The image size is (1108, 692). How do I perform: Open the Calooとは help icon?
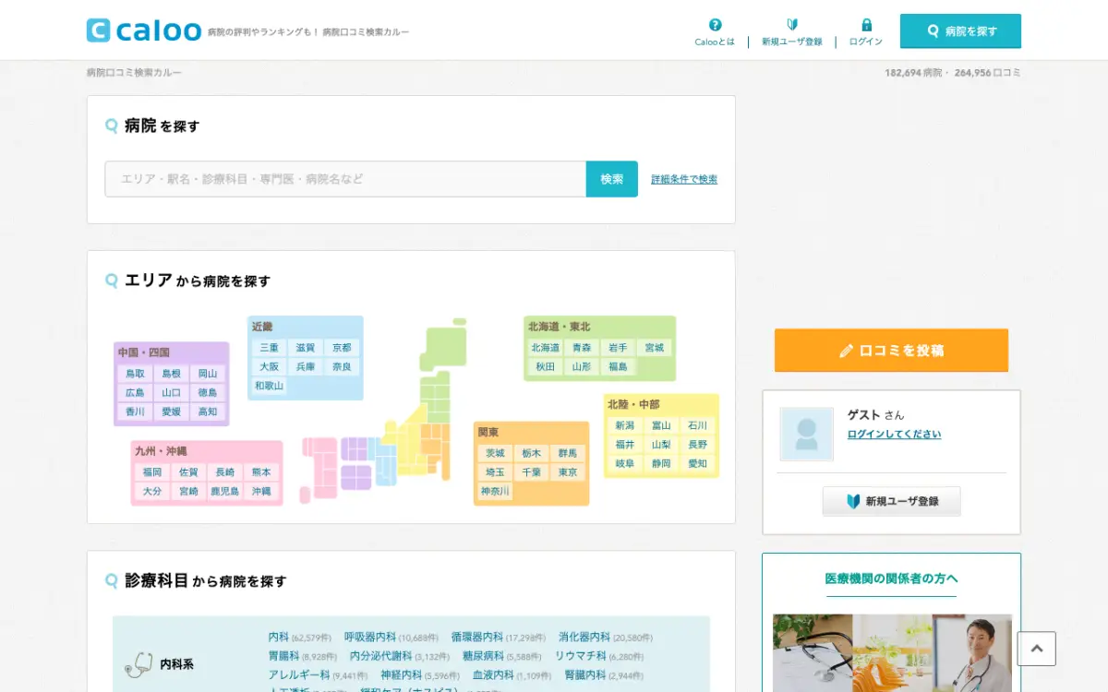(x=715, y=25)
